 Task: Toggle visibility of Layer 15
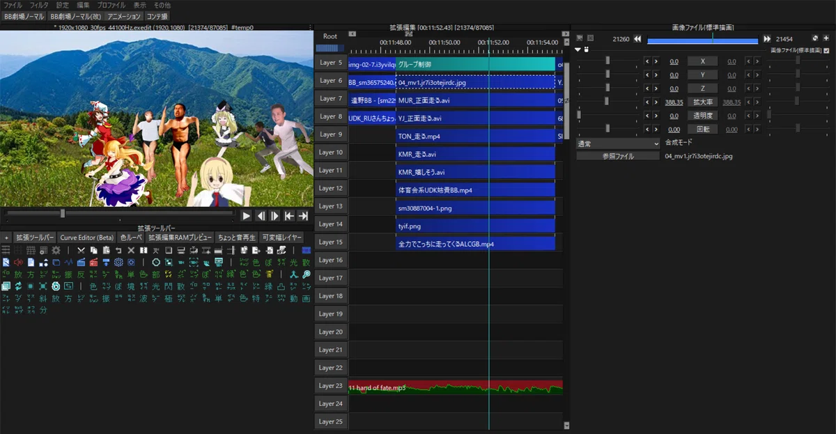tap(331, 242)
